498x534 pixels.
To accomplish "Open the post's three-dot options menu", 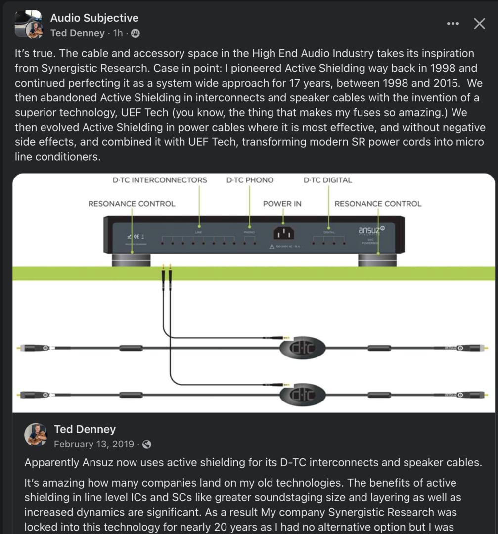I will pos(453,24).
